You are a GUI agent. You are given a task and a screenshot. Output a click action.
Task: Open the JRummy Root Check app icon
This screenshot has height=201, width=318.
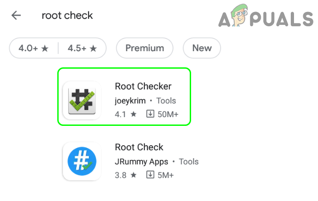[x=82, y=161]
